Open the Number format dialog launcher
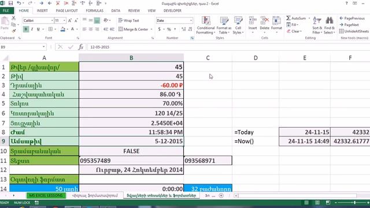Viewport: 370px width, 208px height. (192, 38)
